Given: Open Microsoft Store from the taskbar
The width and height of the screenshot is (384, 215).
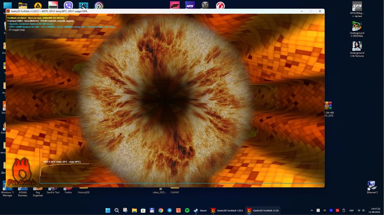Looking at the screenshot, I should 143,210.
